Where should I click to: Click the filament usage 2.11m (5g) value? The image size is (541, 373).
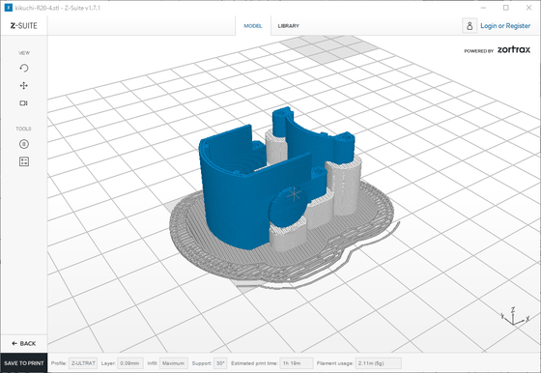378,363
